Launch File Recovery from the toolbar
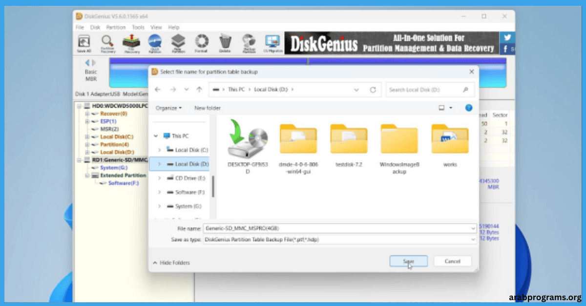The width and height of the screenshot is (586, 306). (131, 43)
